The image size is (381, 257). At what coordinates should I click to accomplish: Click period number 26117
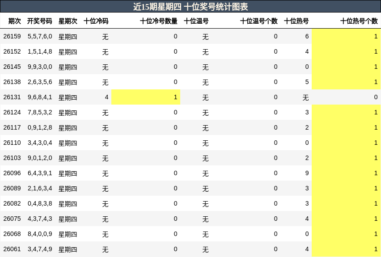point(12,127)
